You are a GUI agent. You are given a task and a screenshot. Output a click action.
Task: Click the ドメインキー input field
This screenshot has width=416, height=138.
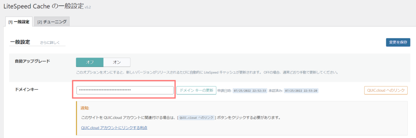[x=125, y=90]
